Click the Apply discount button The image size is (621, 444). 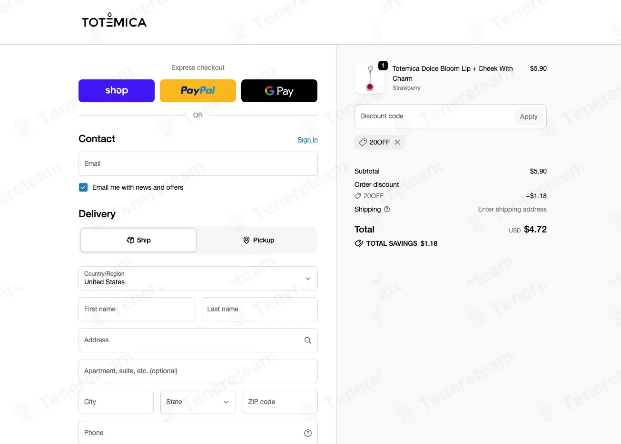[529, 116]
